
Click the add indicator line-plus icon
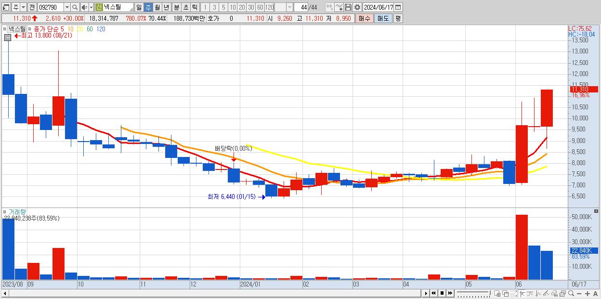point(339,7)
